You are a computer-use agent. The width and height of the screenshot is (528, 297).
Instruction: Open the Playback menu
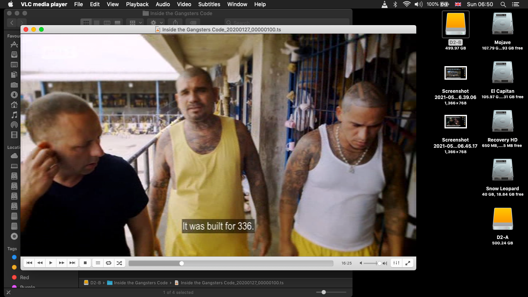coord(137,4)
